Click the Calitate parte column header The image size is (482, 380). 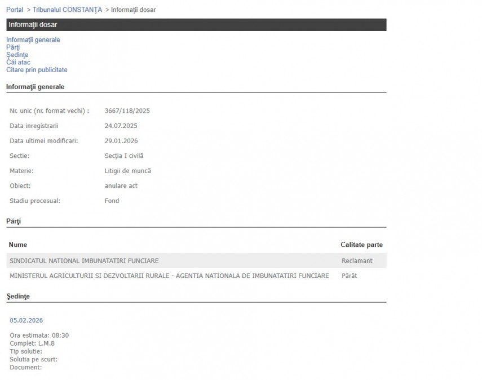361,245
